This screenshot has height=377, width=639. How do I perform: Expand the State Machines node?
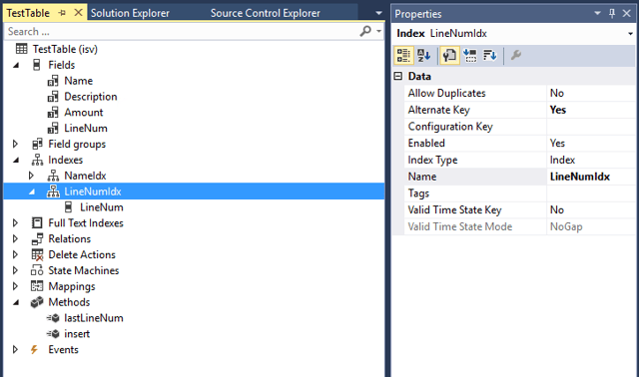pyautogui.click(x=16, y=270)
